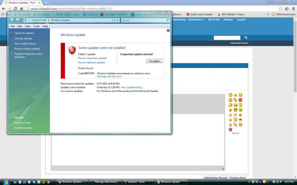The image size is (297, 185).
Task: Click the network status tray icon
Action: 277,182
